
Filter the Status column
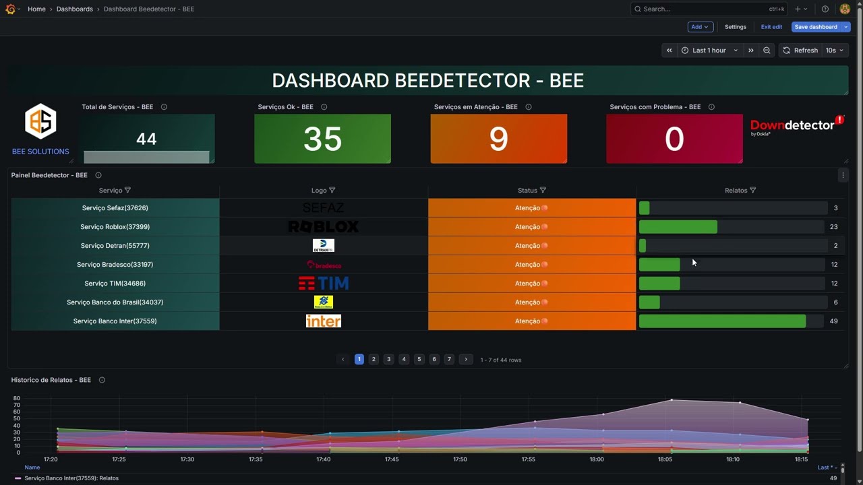click(543, 191)
